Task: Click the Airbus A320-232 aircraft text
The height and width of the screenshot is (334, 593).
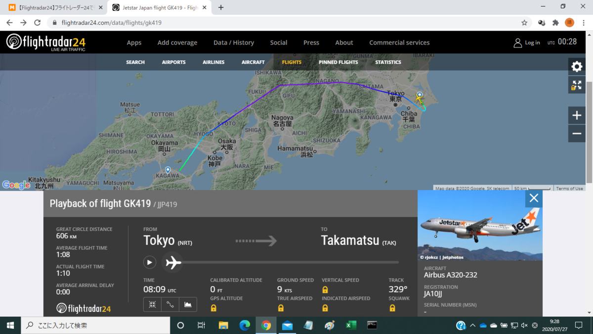Action: point(451,275)
